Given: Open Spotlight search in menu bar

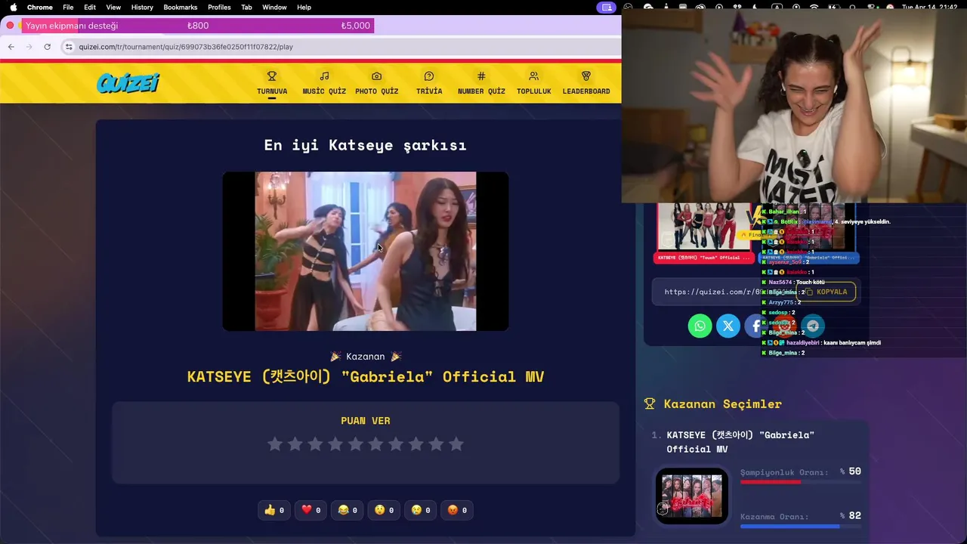Looking at the screenshot, I should [852, 7].
